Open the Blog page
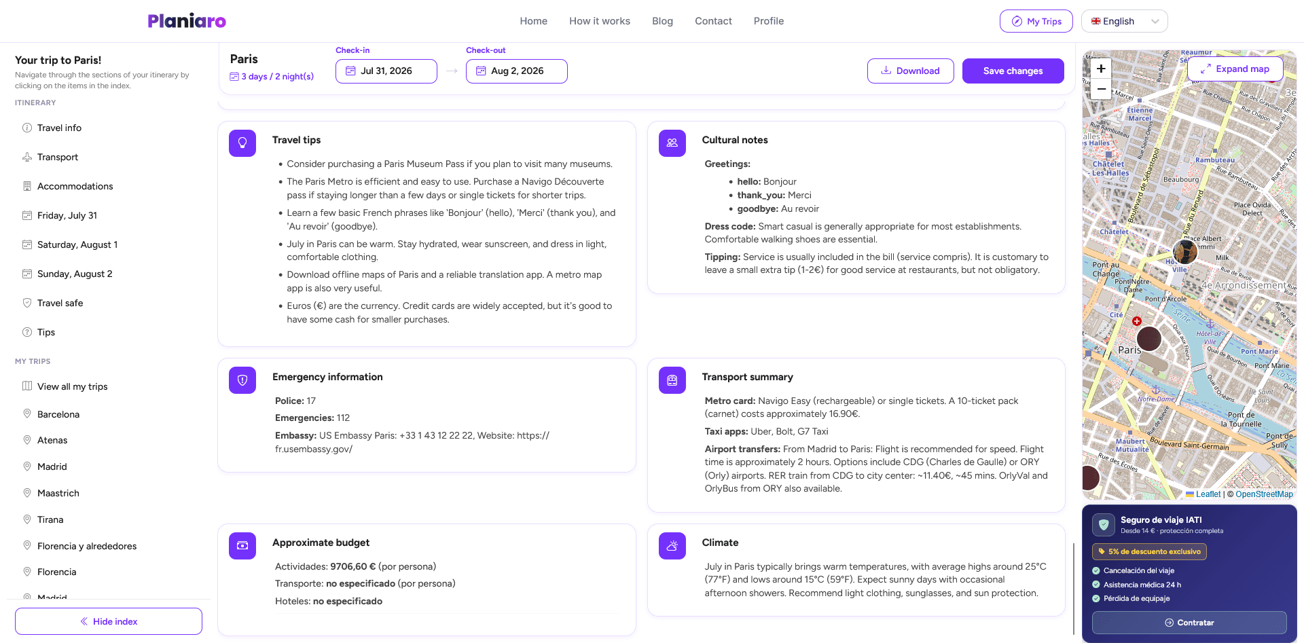1304x643 pixels. [x=662, y=21]
